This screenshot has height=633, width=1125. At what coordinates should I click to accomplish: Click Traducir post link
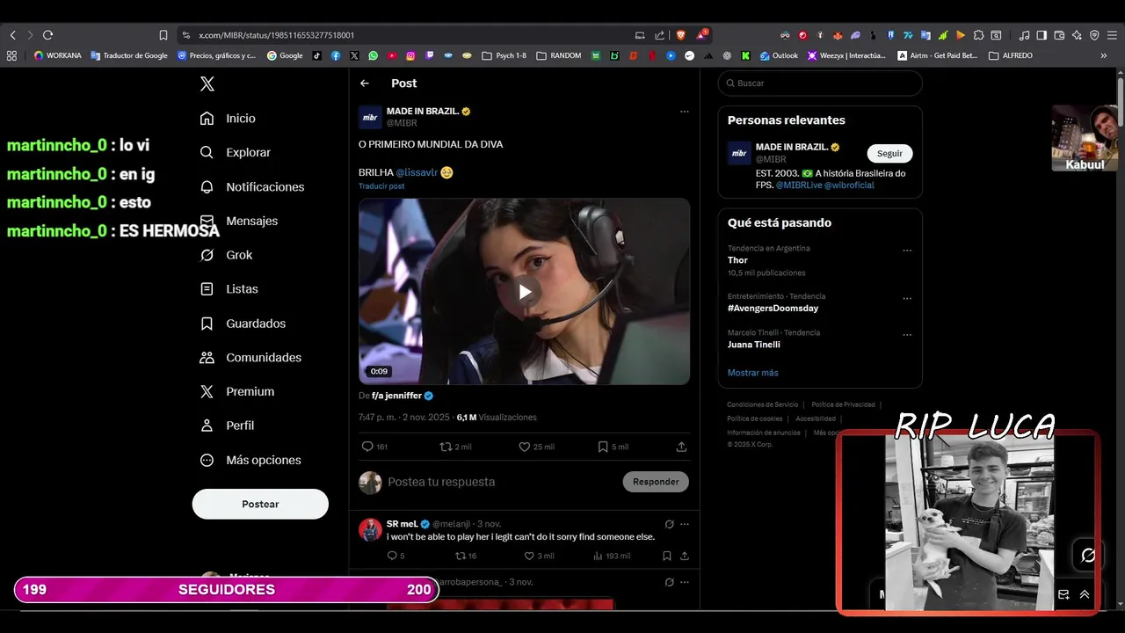[x=381, y=186]
